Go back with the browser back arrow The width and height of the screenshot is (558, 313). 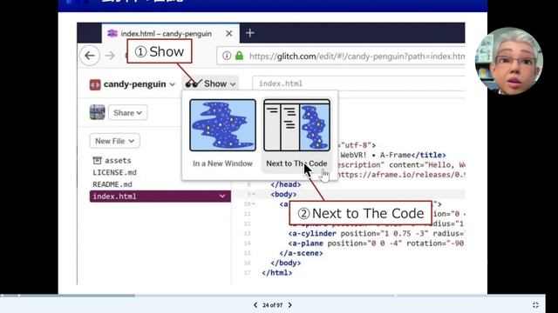[x=89, y=56]
